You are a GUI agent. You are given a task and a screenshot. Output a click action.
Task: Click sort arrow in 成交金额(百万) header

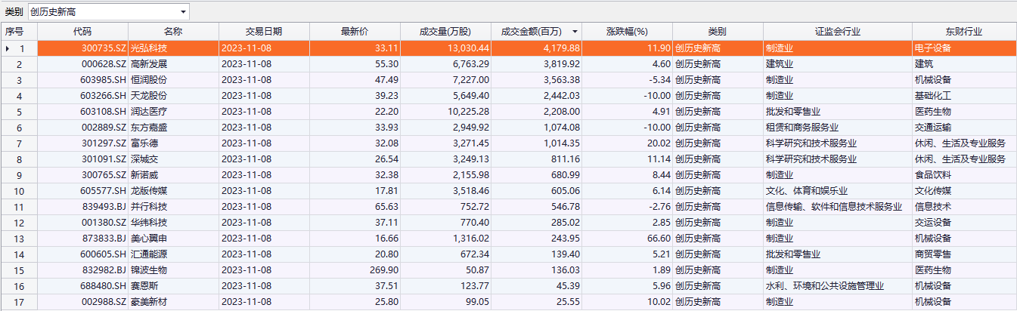(576, 32)
